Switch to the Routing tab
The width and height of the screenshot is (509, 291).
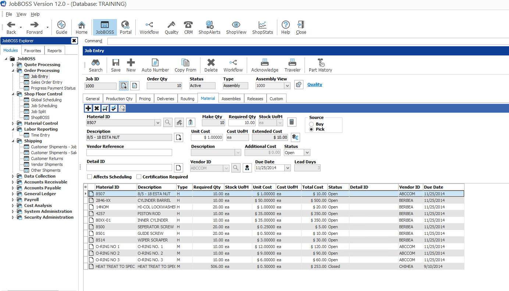187,98
